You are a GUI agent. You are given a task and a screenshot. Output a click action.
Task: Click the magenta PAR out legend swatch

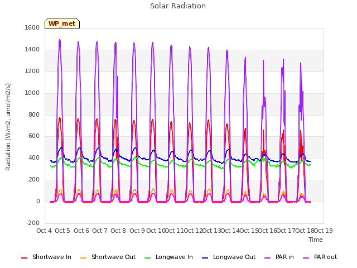(x=306, y=258)
